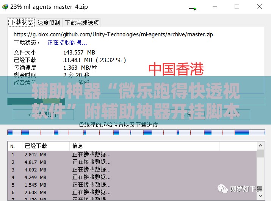
Task: Click the IDM globe icon in title bar
Action: tap(5, 7)
